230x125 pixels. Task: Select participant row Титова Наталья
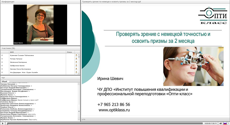[x=39, y=59]
